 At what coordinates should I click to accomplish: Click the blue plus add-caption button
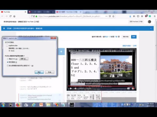[61, 52]
